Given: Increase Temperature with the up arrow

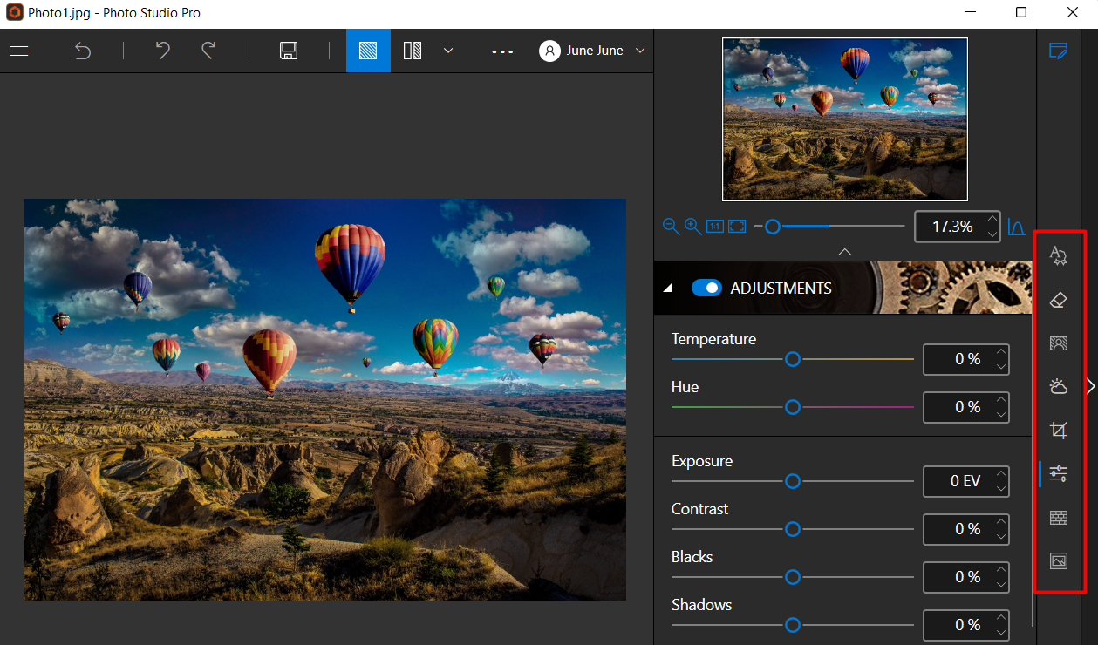Looking at the screenshot, I should click(x=1001, y=351).
